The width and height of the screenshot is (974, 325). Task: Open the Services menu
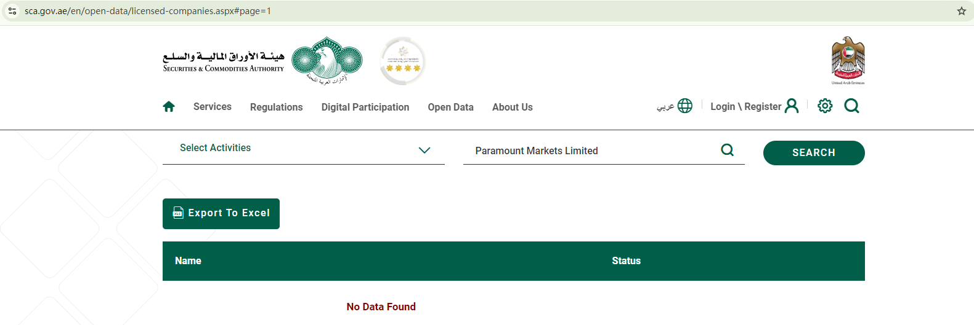pyautogui.click(x=213, y=107)
